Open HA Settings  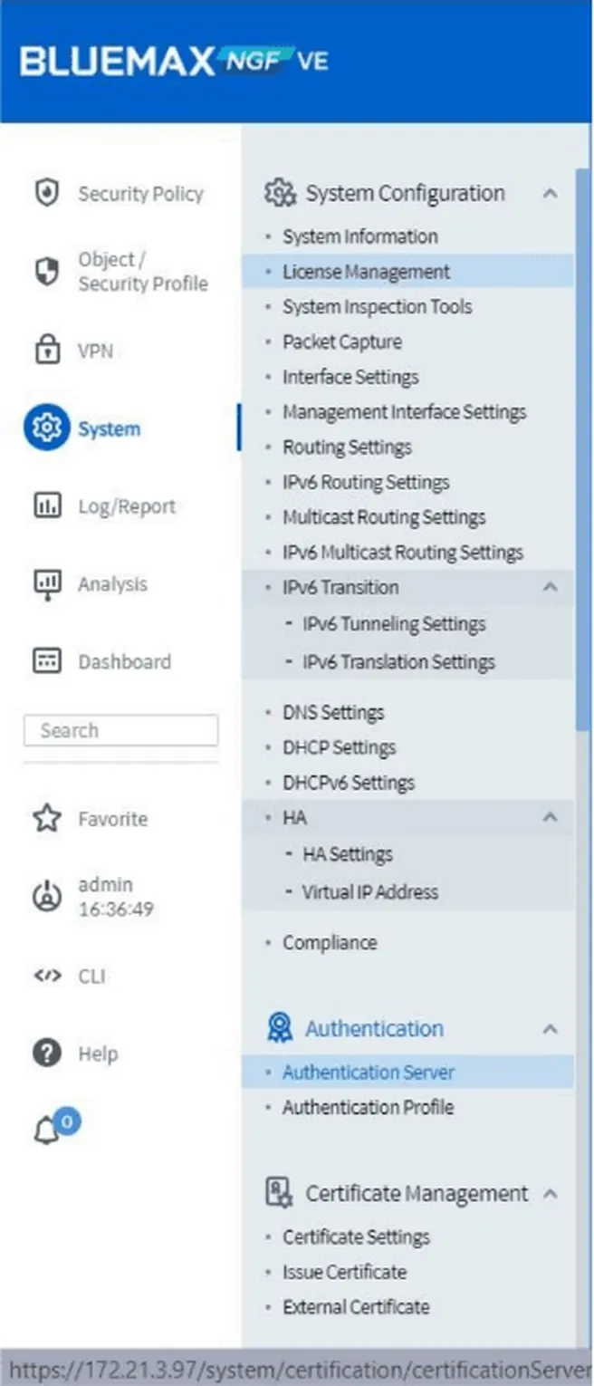348,854
